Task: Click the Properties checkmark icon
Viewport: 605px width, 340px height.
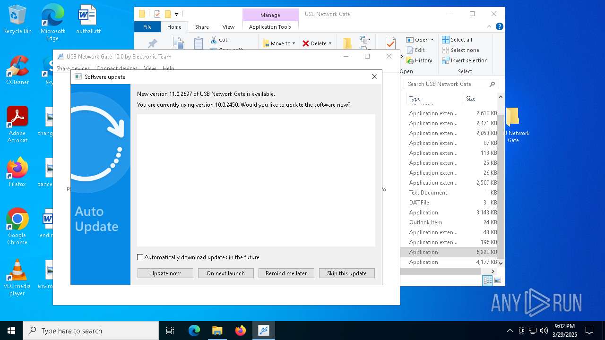Action: click(x=390, y=43)
